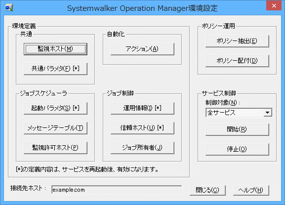Stop services with 停止(O) button
Viewport: 285px width, 205px height.
237,149
